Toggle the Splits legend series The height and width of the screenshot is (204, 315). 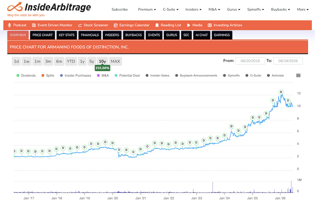click(x=48, y=76)
